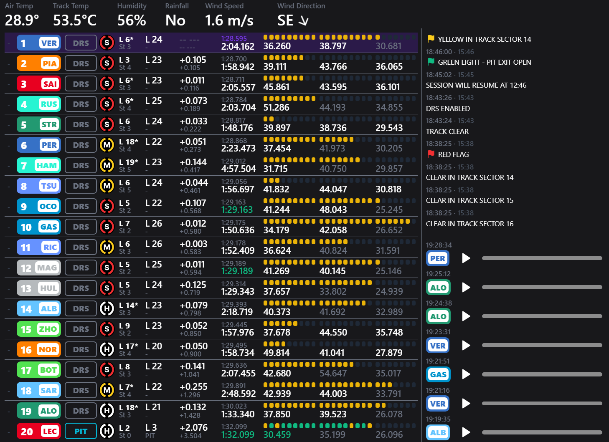Click the PER radio driver badge at 19:28:34
609x442 pixels.
(438, 258)
